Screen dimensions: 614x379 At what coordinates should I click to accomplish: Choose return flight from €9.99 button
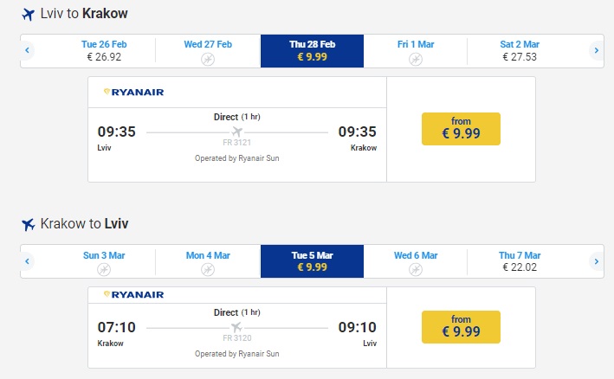461,326
